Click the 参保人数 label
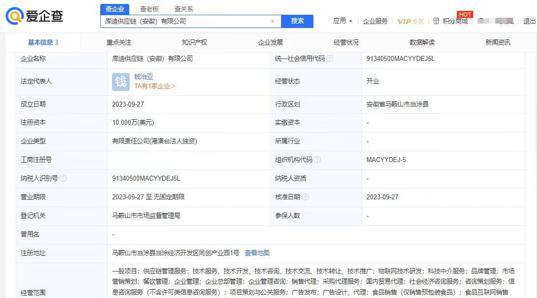Viewport: 537px width, 298px height. [287, 216]
